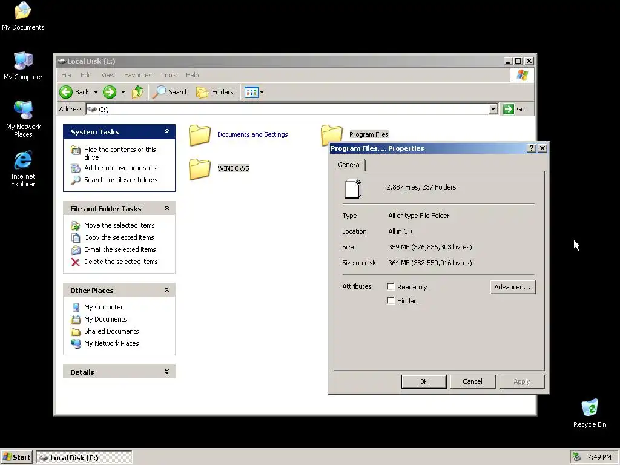Enable the Read-only checkbox
Image resolution: width=620 pixels, height=465 pixels.
pyautogui.click(x=391, y=286)
